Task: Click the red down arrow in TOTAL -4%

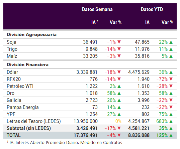Action: [x=119, y=135]
